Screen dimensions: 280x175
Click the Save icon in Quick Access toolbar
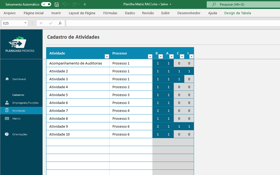click(56, 4)
